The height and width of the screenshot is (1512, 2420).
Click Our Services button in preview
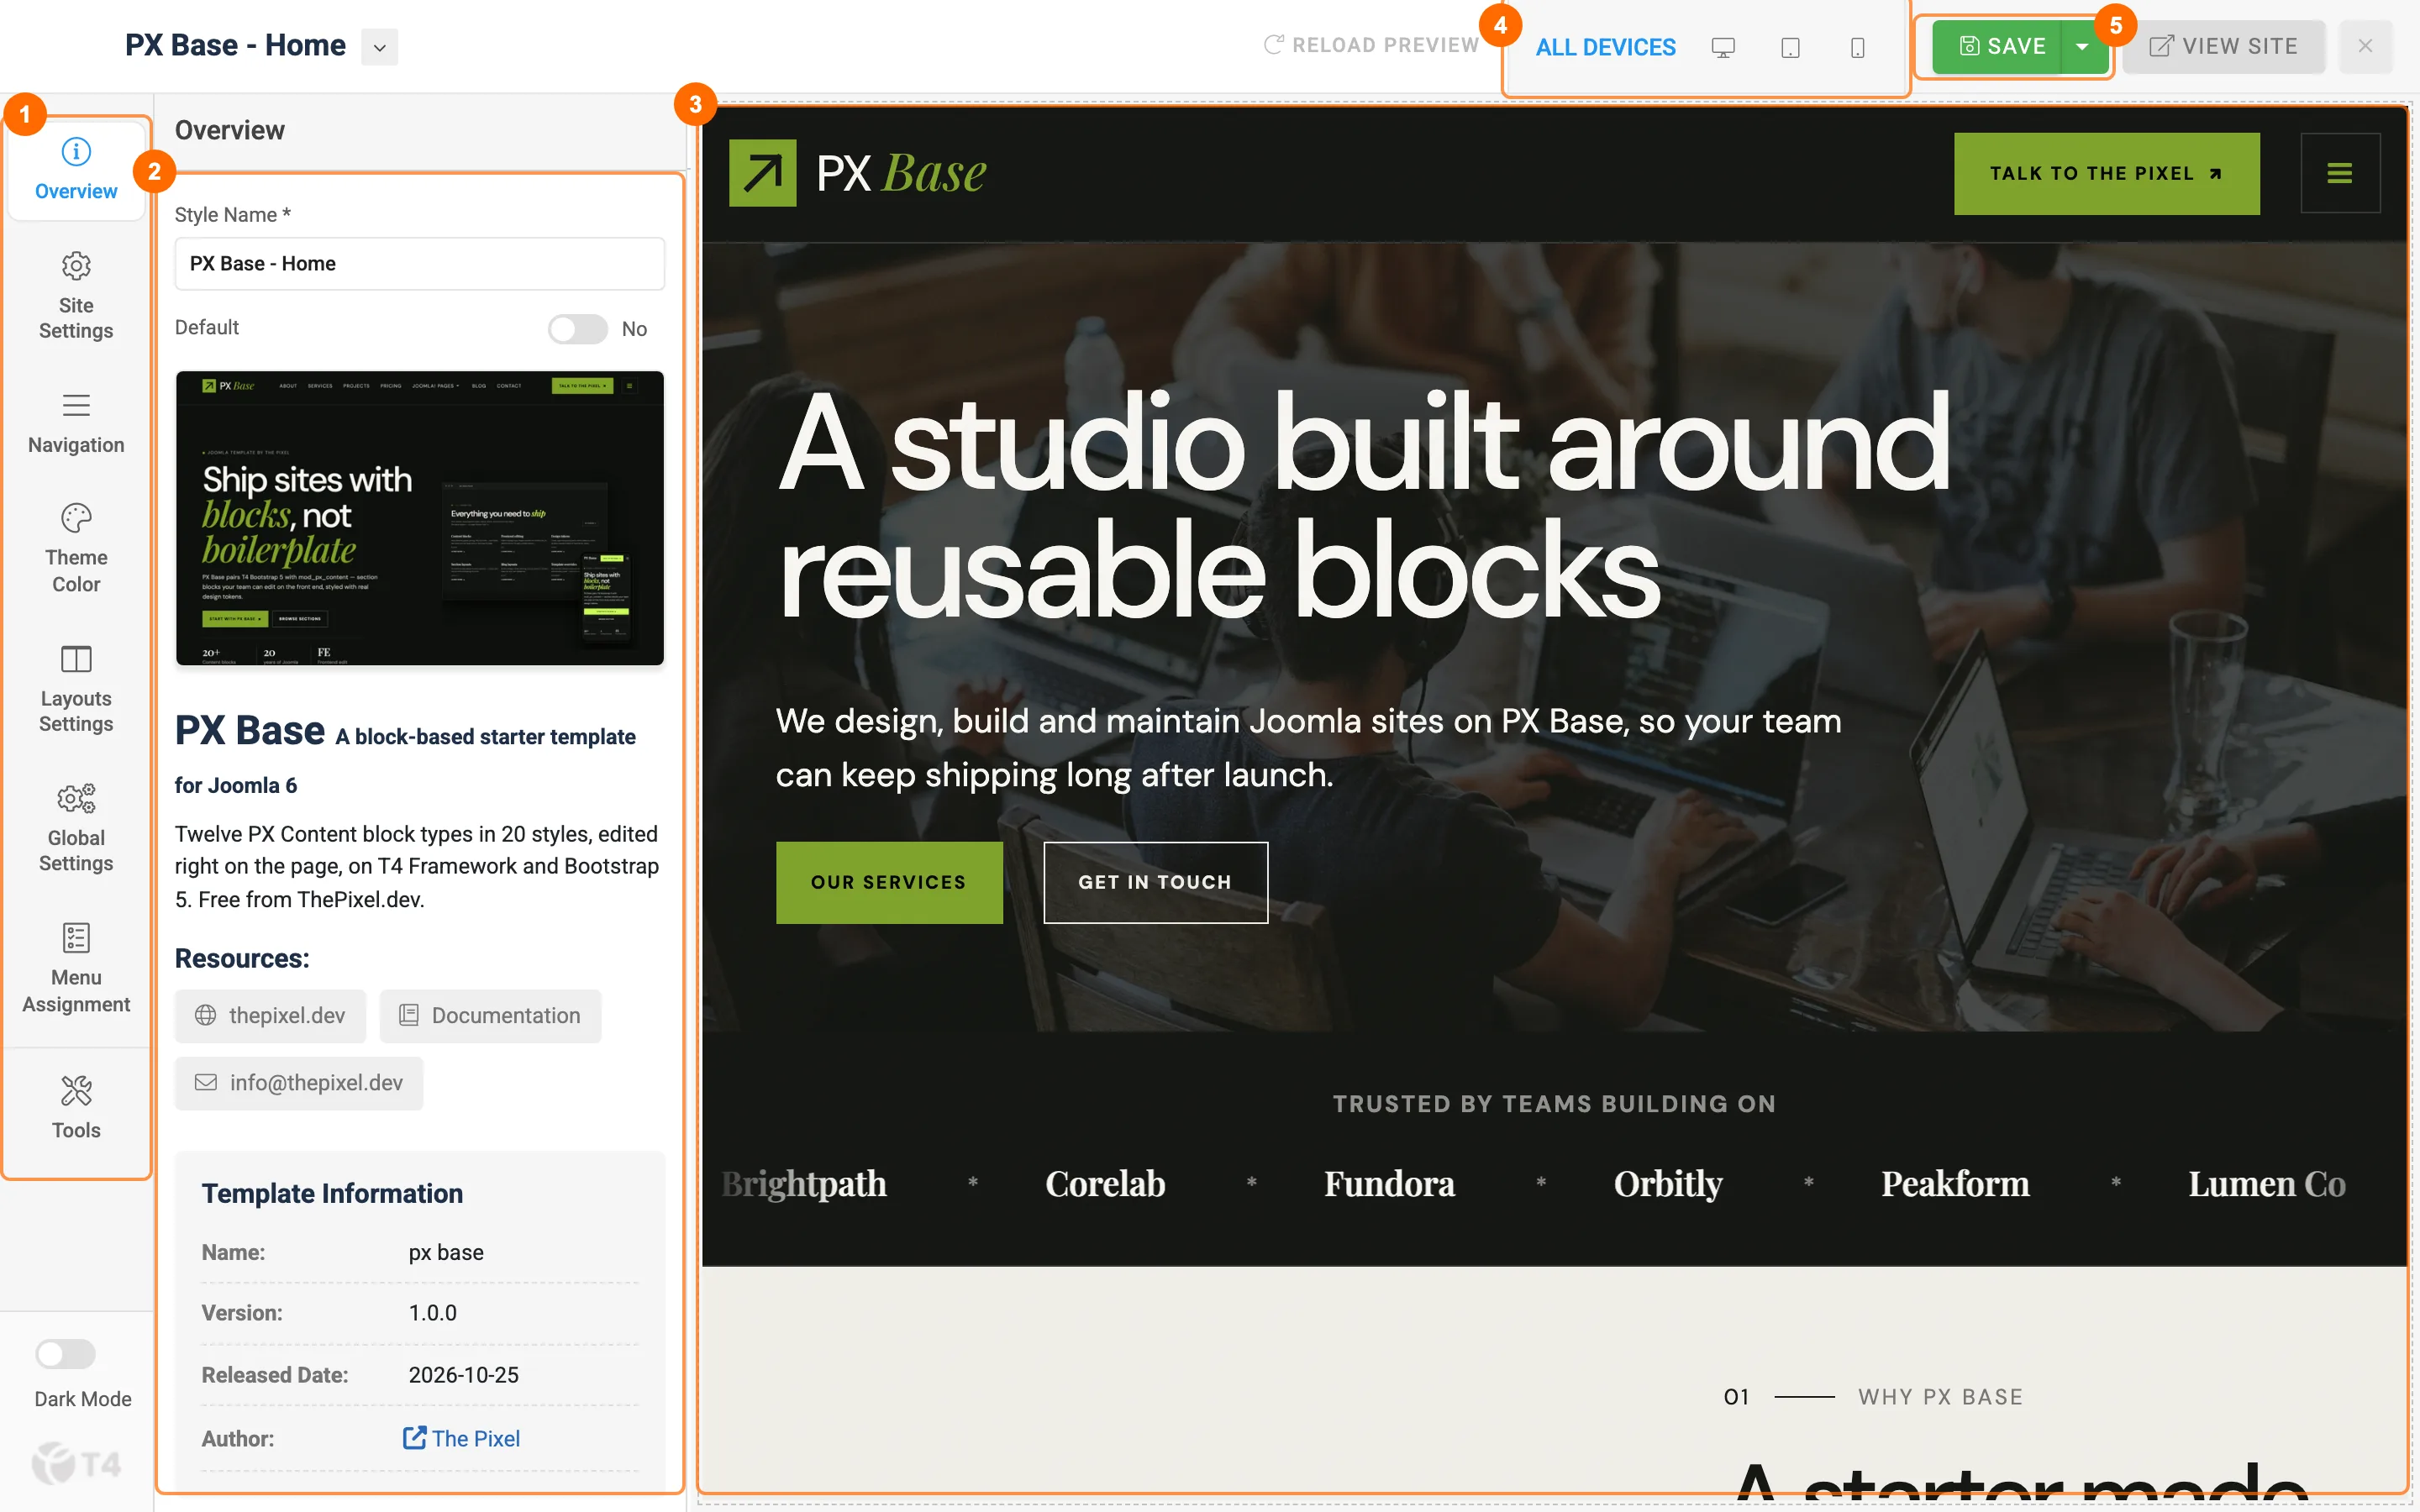[889, 882]
